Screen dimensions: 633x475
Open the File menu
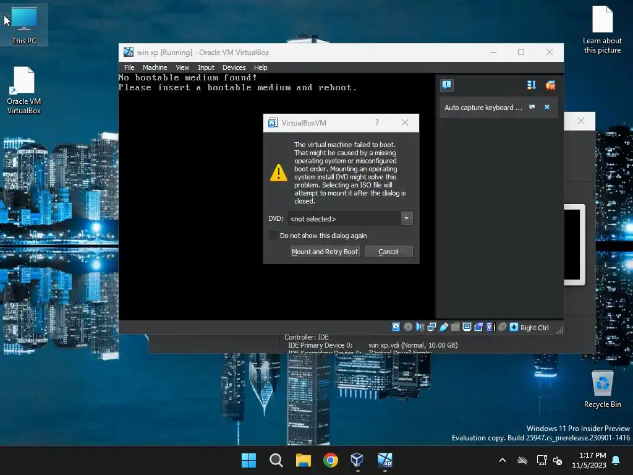pyautogui.click(x=129, y=67)
